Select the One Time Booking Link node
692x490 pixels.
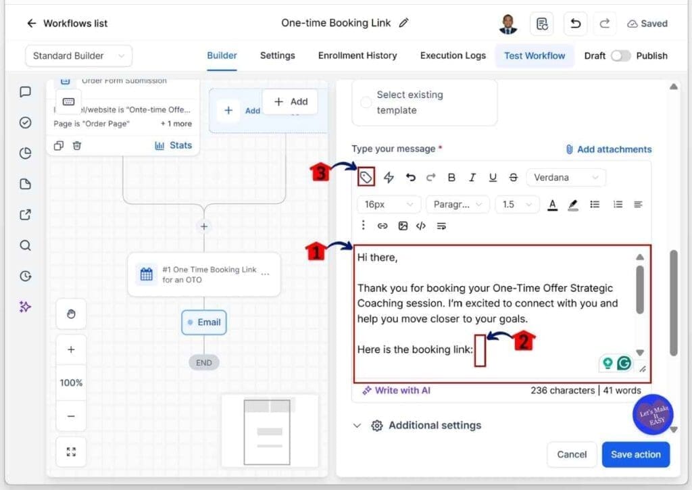point(203,274)
